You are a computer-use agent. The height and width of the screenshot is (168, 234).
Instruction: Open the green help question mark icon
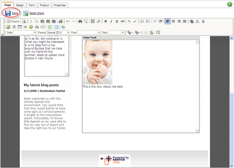click(230, 4)
